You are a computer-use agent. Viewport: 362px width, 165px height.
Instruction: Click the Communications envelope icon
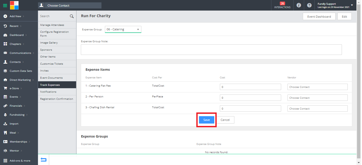pyautogui.click(x=5, y=53)
